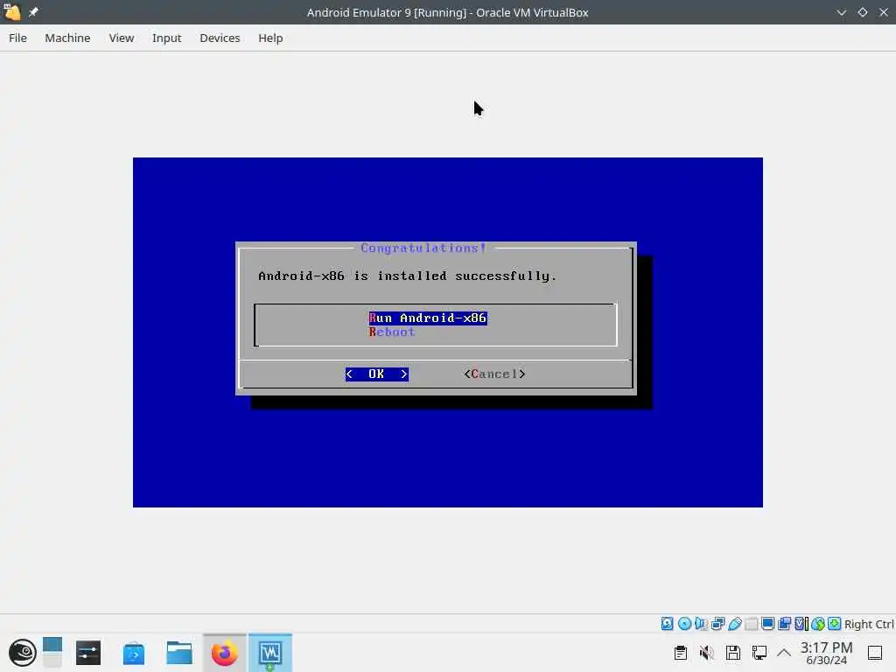Click the shared folders status icon
This screenshot has width=896, height=672.
[752, 624]
